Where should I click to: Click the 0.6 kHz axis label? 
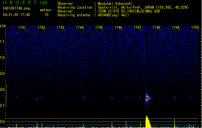[3, 122]
